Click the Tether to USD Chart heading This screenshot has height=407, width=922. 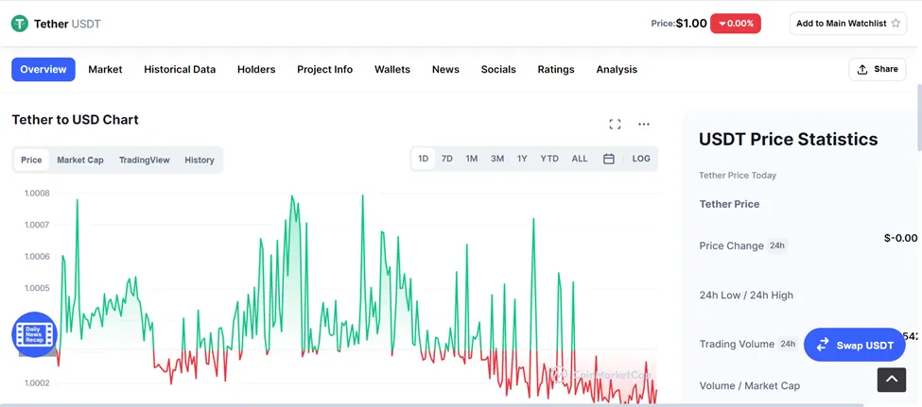point(76,120)
